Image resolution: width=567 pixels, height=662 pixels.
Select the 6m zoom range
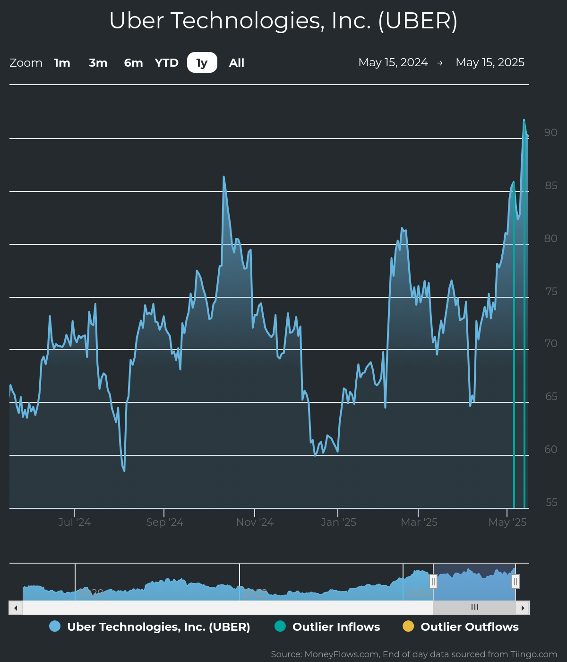133,62
